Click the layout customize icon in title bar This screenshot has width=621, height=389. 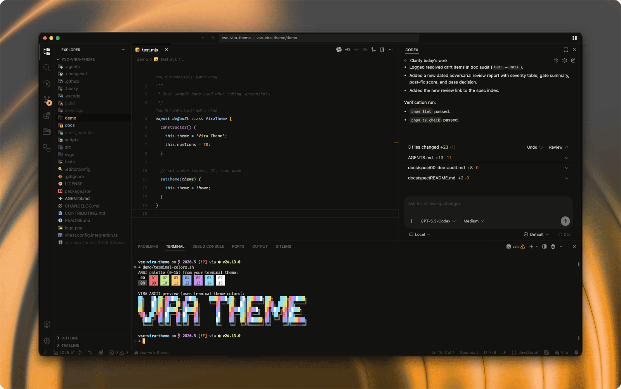point(574,38)
